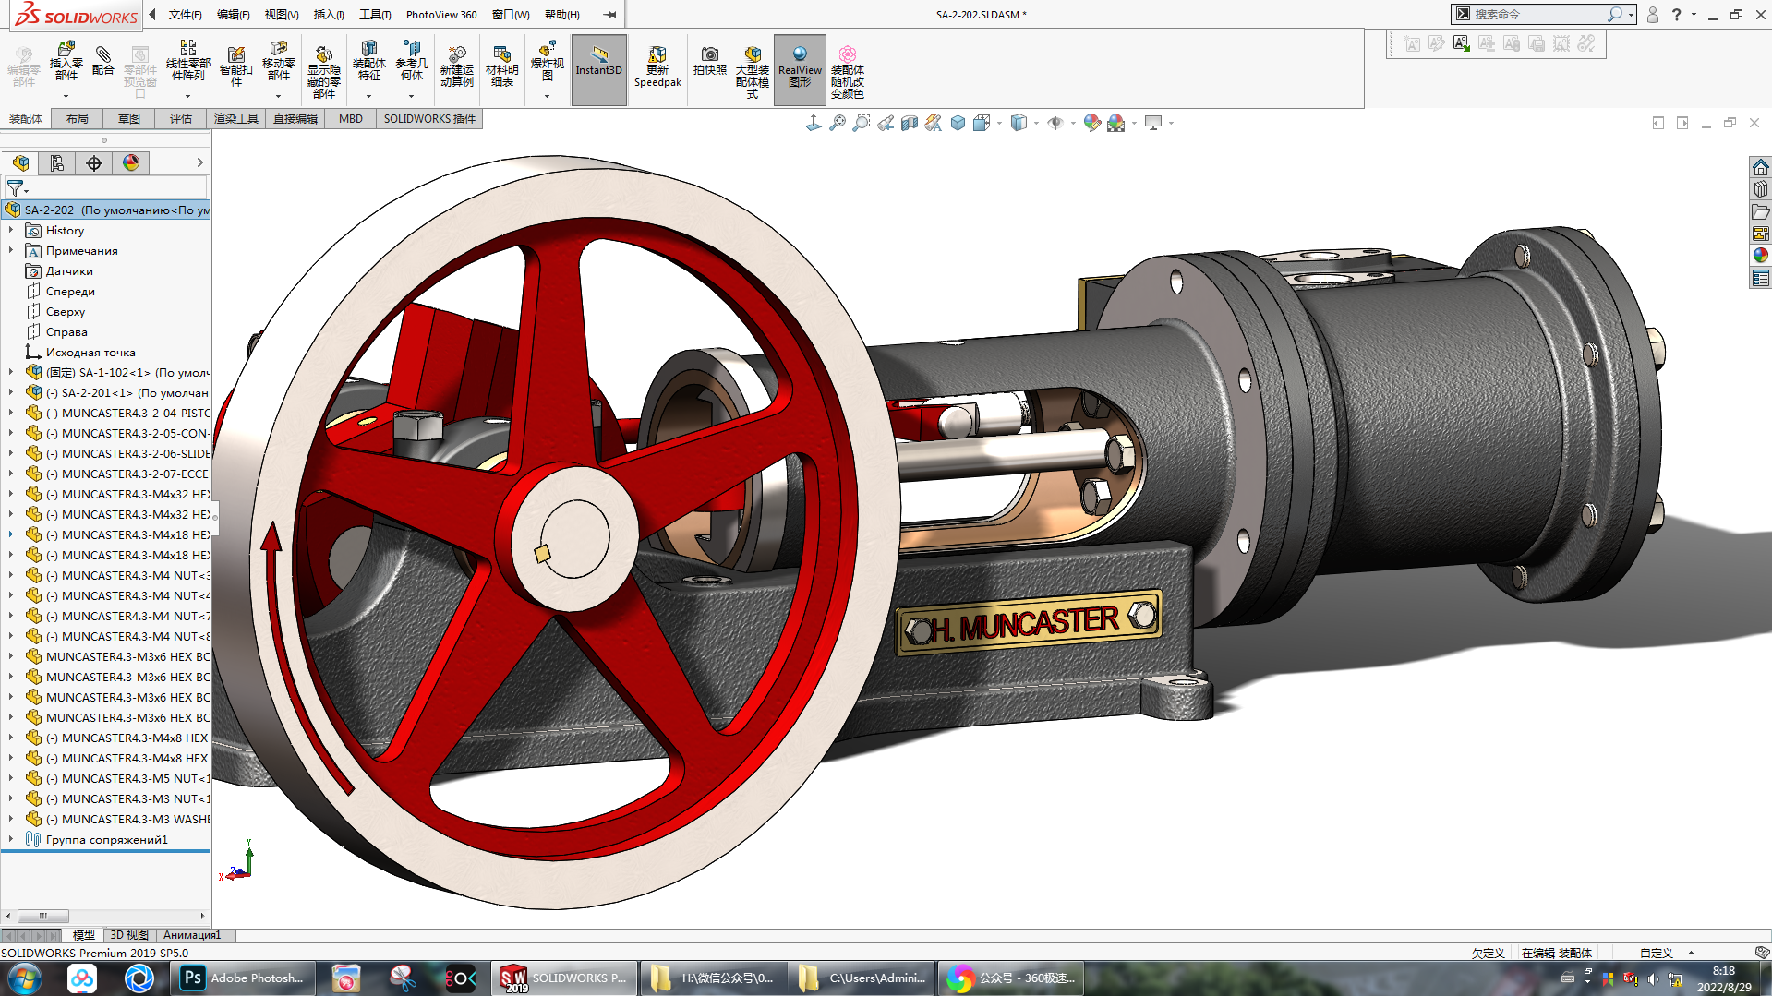The image size is (1772, 996).
Task: Open the 帮助(H) Help menu
Action: (562, 15)
